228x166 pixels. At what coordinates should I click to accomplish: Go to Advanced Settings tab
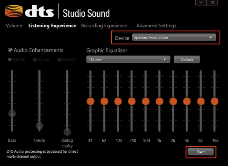coord(156,26)
